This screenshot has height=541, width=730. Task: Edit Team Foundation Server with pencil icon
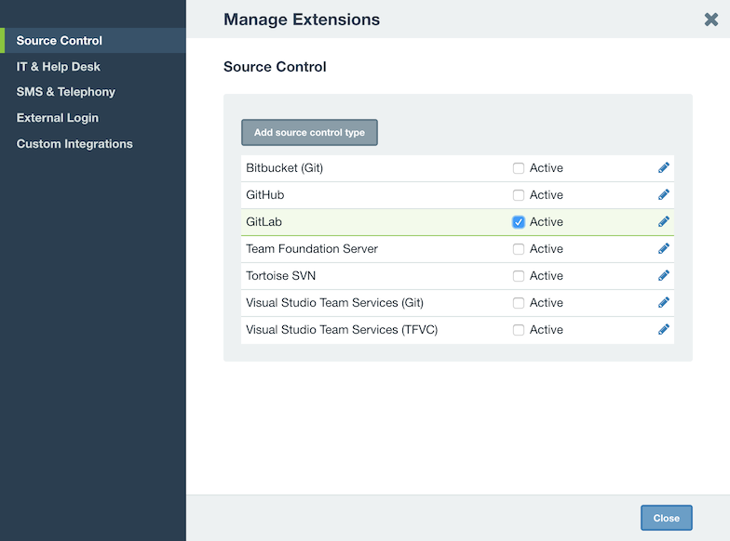(x=663, y=249)
